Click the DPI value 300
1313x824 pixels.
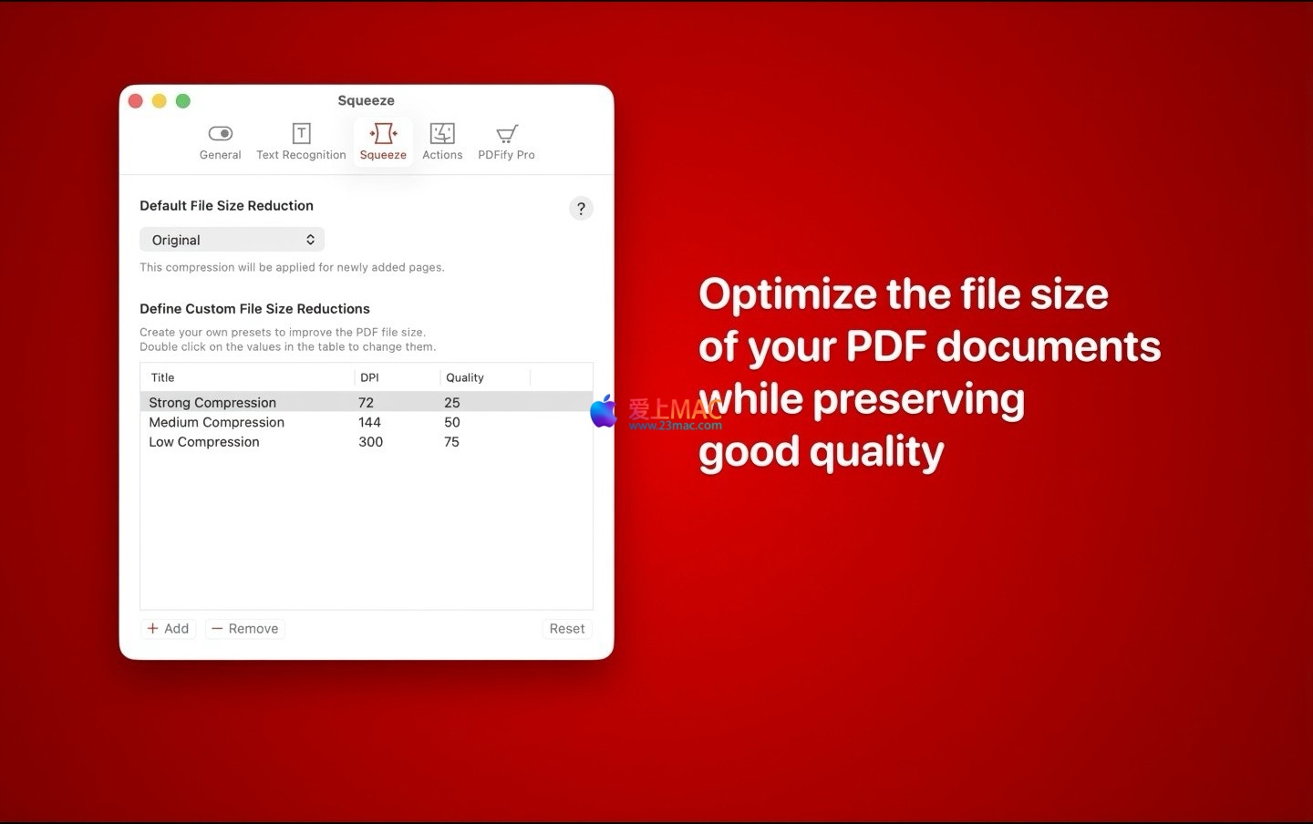coord(370,442)
